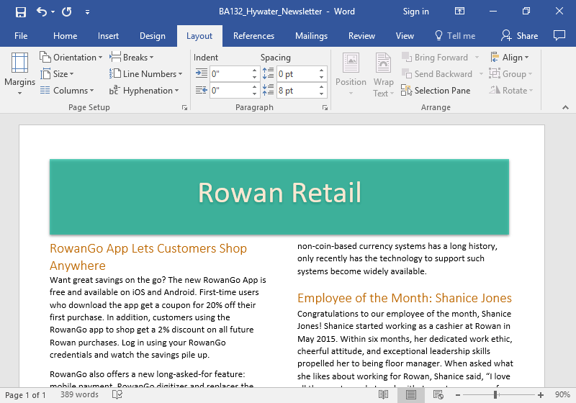The width and height of the screenshot is (576, 403).
Task: Open the Margins gallery
Action: pos(19,74)
